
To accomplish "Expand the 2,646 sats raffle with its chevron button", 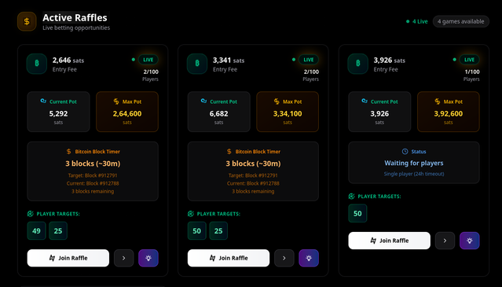I will pos(124,258).
